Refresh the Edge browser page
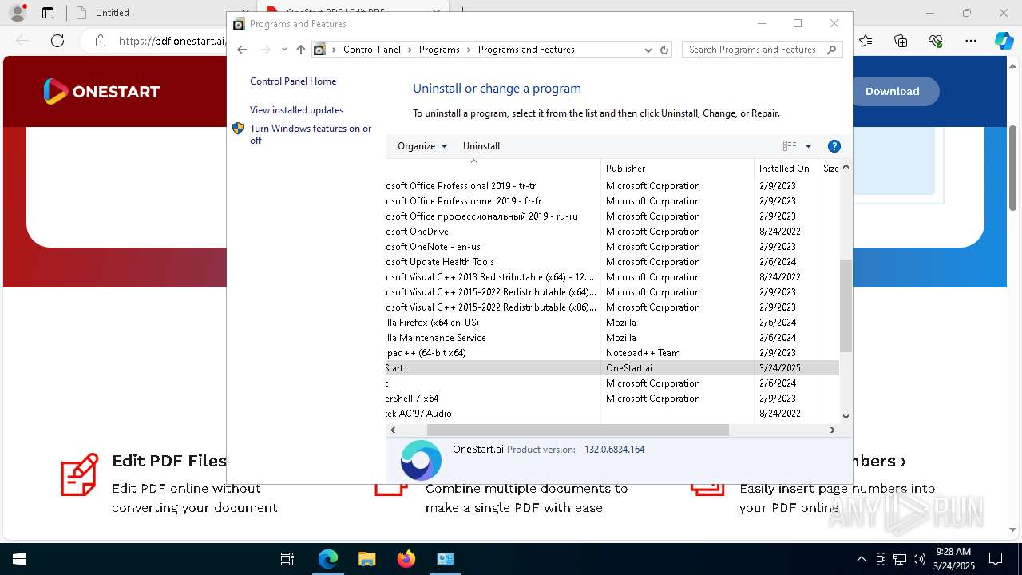Image resolution: width=1022 pixels, height=575 pixels. [x=57, y=41]
